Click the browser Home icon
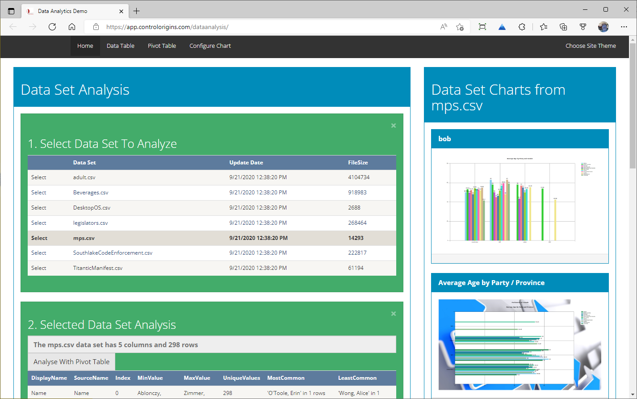Screen dimensions: 637x399 coord(72,27)
